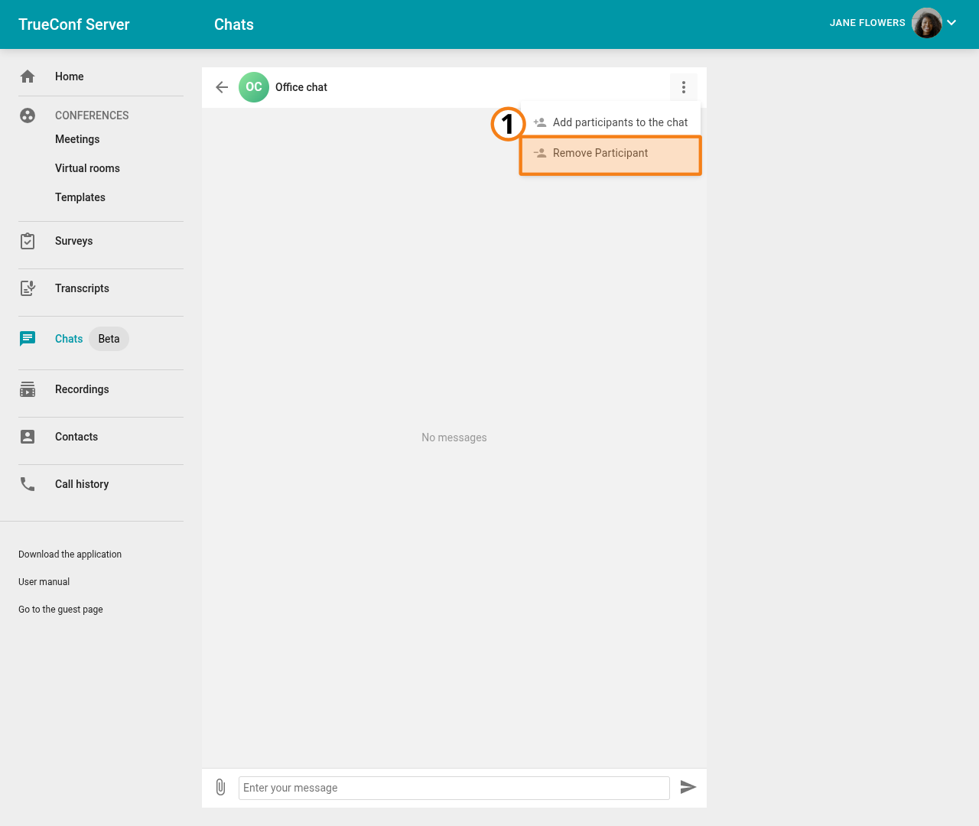This screenshot has height=826, width=979.
Task: Click Jane Flowers profile picture
Action: click(x=926, y=23)
